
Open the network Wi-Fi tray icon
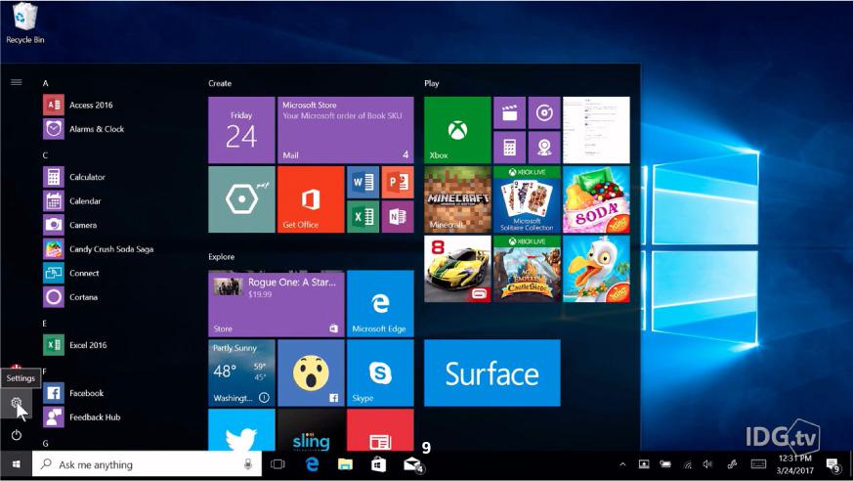[688, 464]
